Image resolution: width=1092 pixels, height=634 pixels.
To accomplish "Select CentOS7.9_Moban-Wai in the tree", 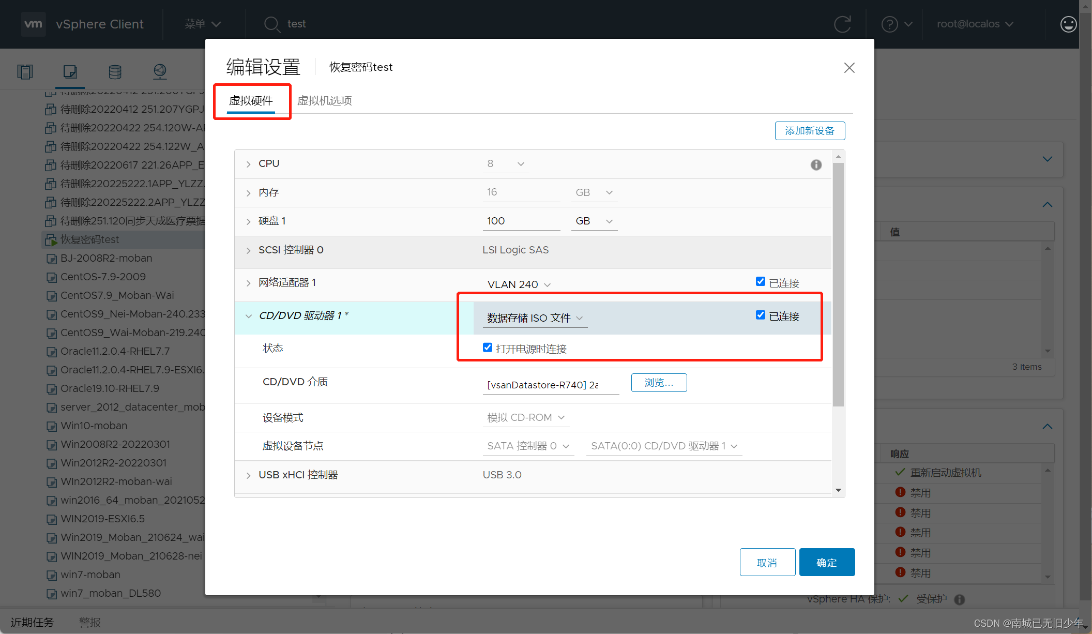I will pos(117,296).
